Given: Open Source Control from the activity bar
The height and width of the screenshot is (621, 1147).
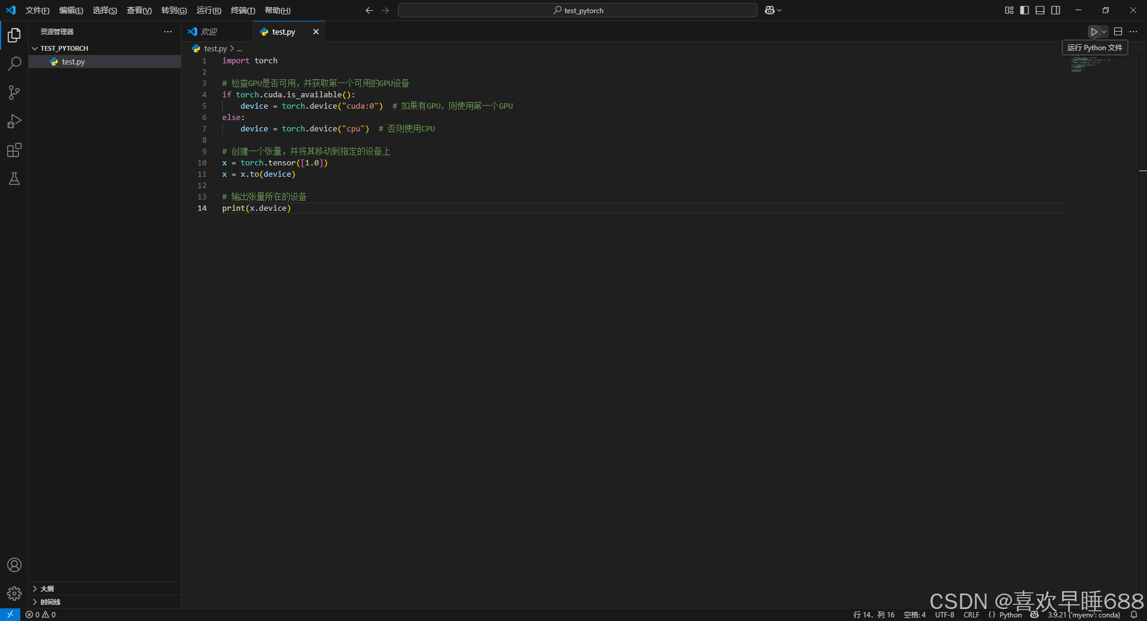Looking at the screenshot, I should [14, 93].
